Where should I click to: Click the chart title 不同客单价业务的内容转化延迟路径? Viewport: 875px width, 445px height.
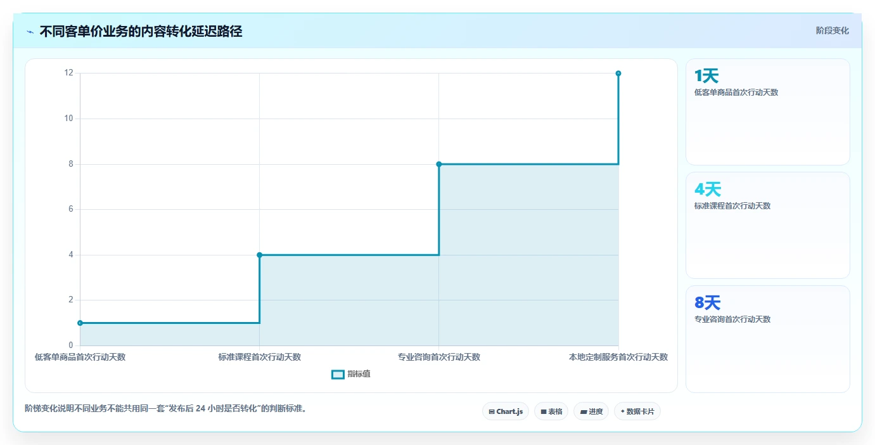pos(141,31)
